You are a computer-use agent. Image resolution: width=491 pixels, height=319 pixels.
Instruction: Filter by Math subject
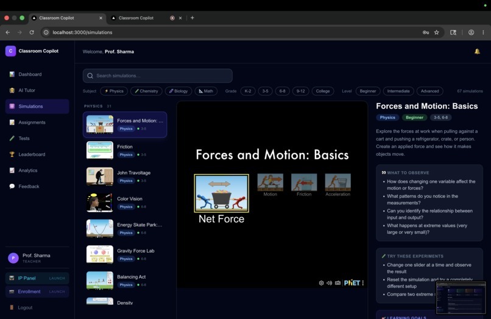206,91
